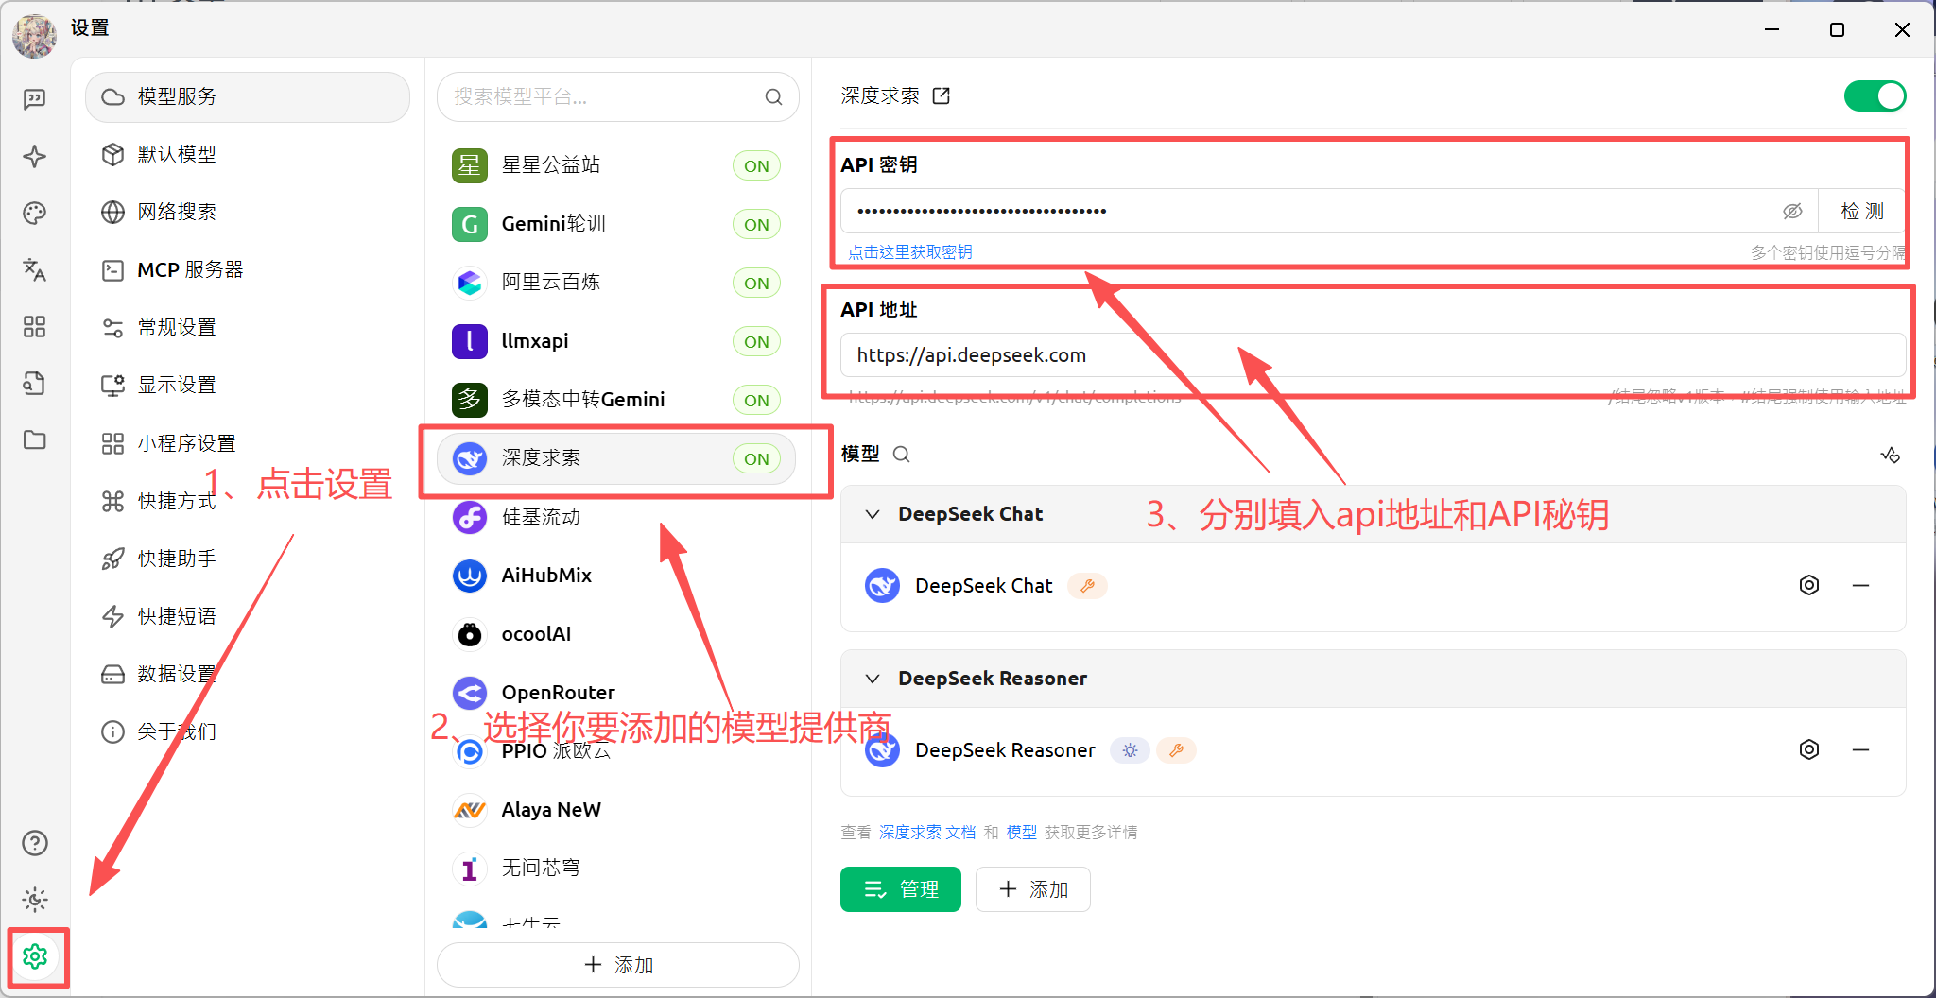
Task: Collapse the DeepSeek Reasoner model group
Action: pos(873,679)
